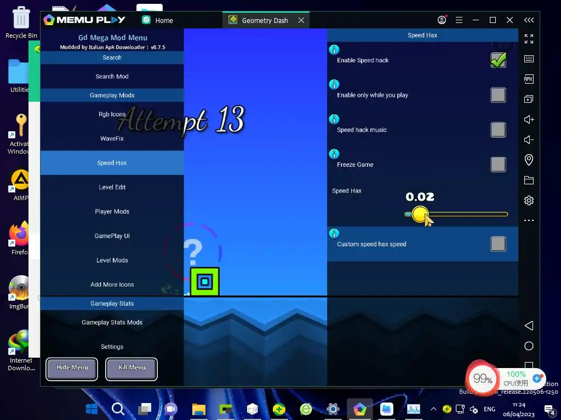Click info icon for Speed hack music
Viewport: 561px width, 420px height.
coord(334,119)
